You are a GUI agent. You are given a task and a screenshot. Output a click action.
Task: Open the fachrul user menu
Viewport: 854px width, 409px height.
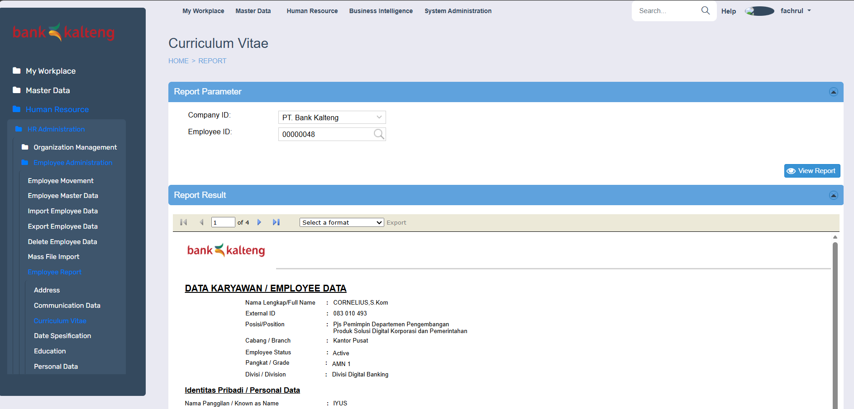[795, 11]
